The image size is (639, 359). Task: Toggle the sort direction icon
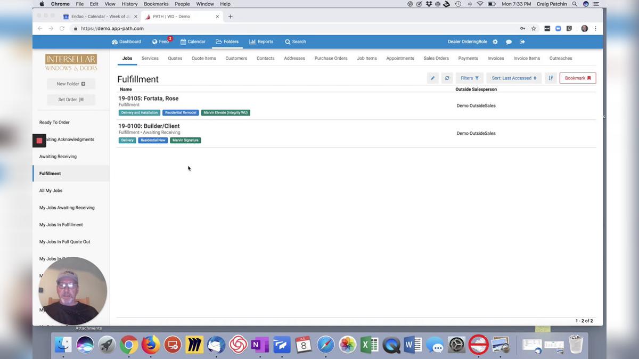pyautogui.click(x=551, y=78)
